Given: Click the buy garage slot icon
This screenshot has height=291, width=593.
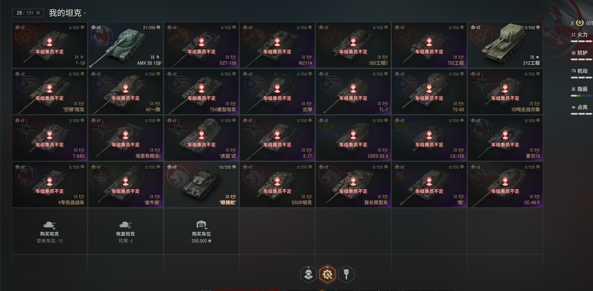Looking at the screenshot, I should point(202,225).
